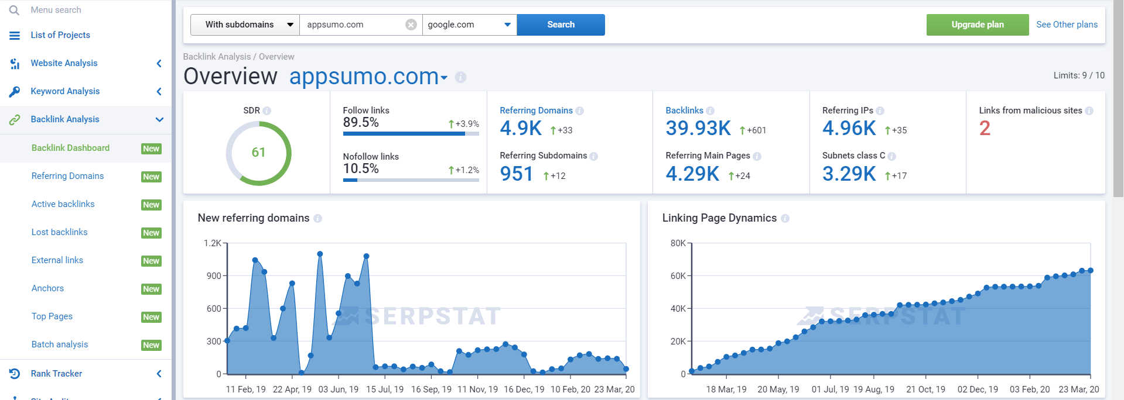Click the Backlink Analysis breadcrumb
This screenshot has width=1124, height=400.
[217, 57]
